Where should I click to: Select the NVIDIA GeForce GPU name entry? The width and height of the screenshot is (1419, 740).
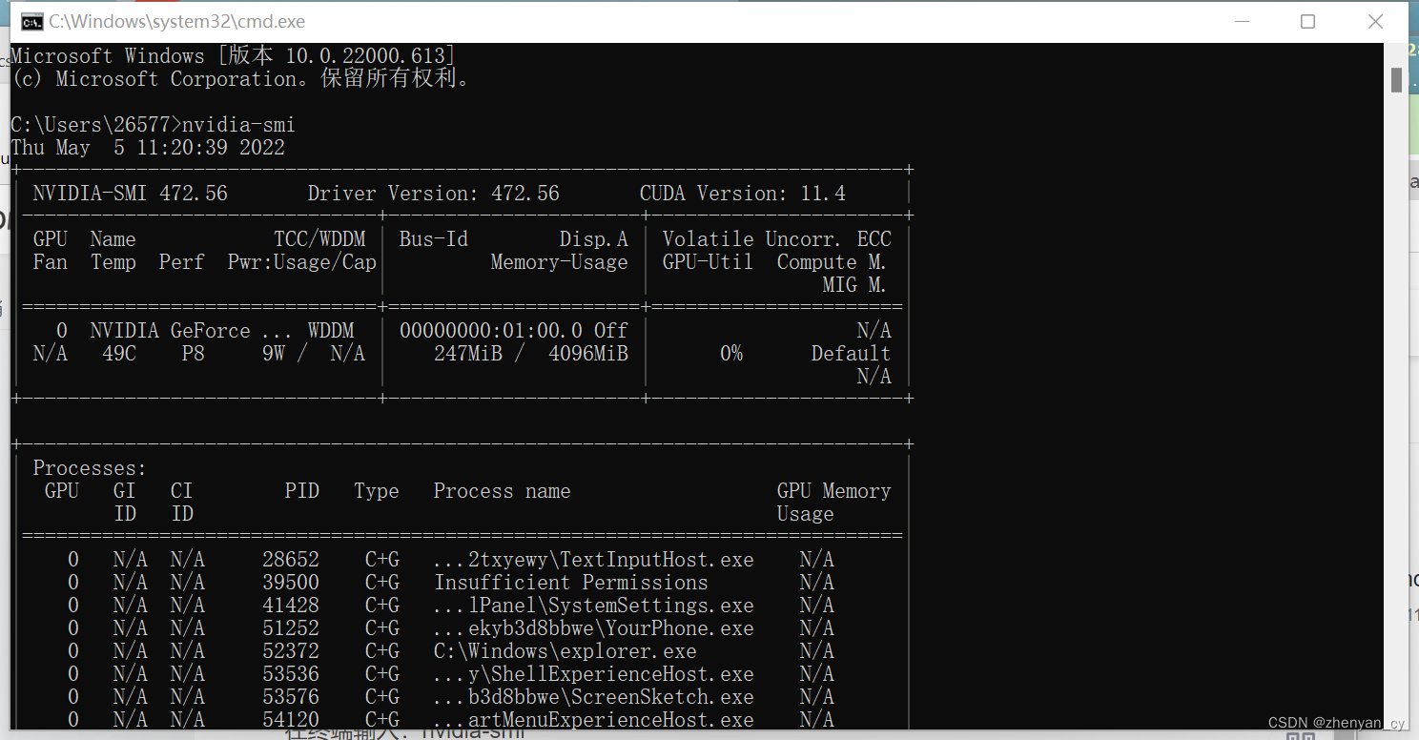click(191, 330)
